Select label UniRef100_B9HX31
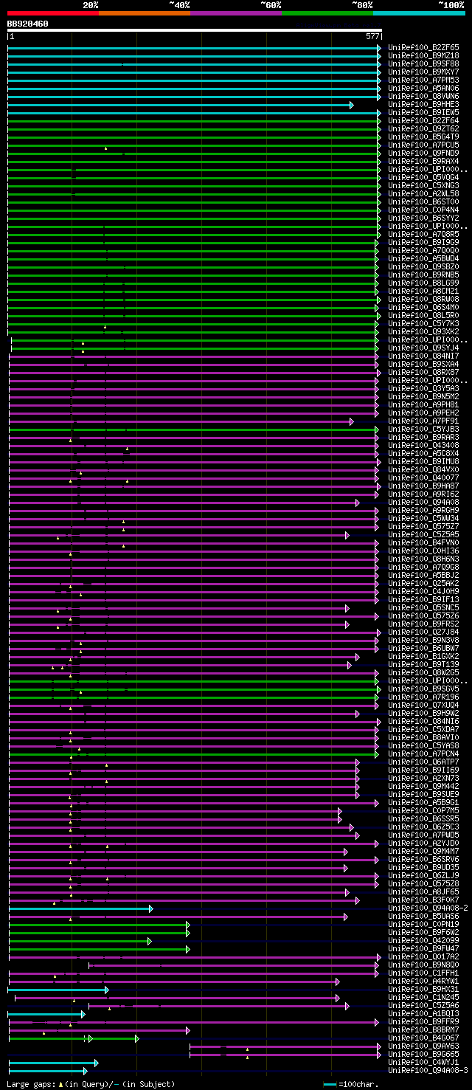This screenshot has height=1090, width=472. 423,990
